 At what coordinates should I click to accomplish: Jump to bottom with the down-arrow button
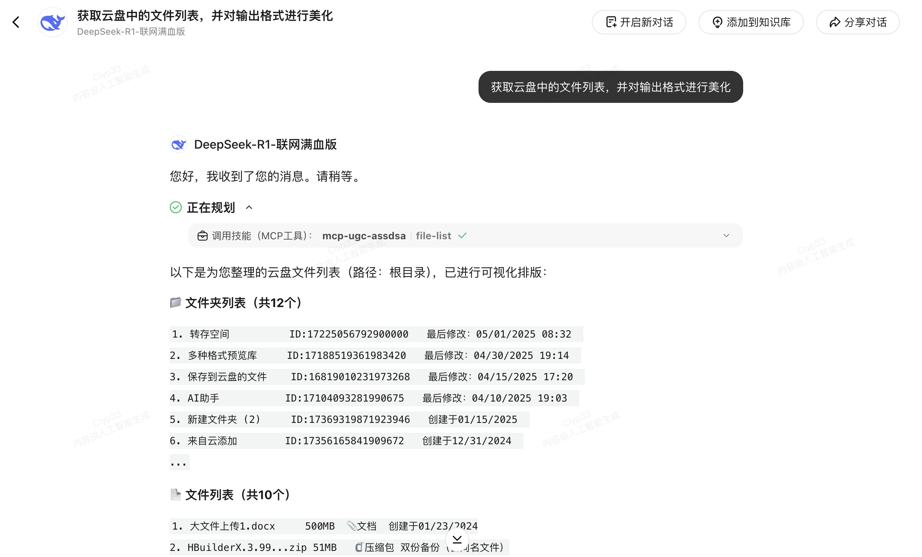click(457, 539)
